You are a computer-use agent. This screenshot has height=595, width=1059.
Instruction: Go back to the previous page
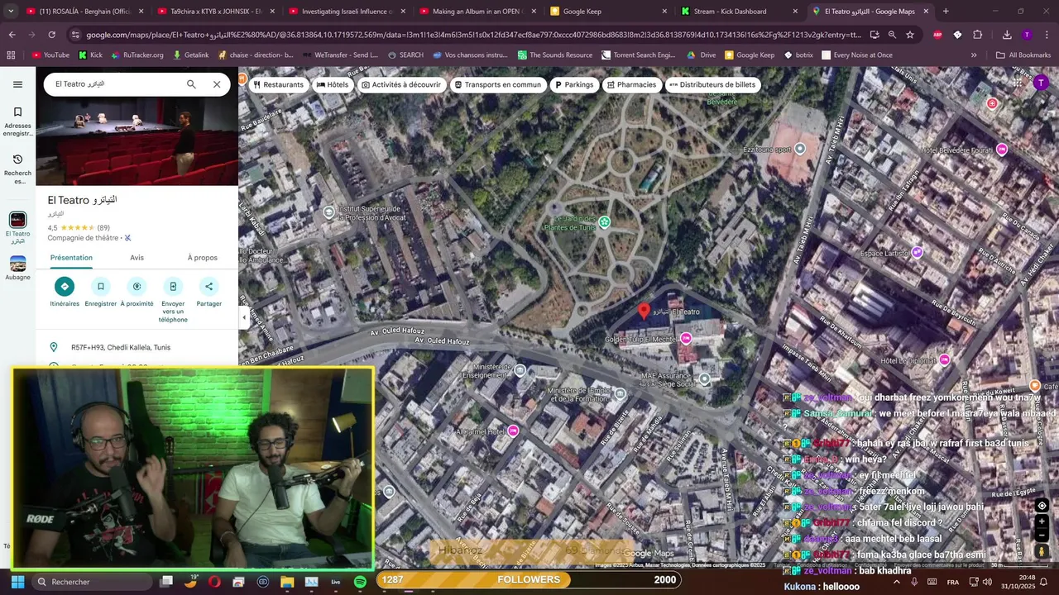click(12, 35)
